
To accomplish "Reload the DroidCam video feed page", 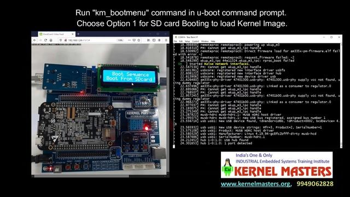I will point(45,40).
